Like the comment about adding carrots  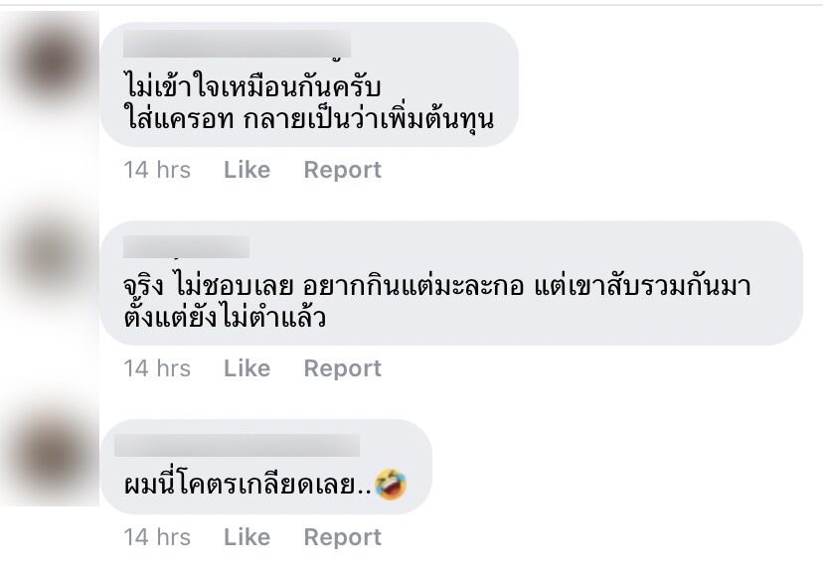(247, 170)
